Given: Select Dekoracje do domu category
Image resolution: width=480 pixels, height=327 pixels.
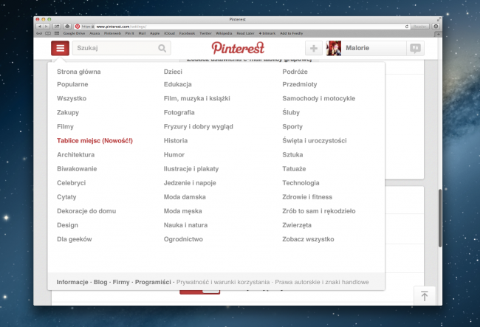Looking at the screenshot, I should tap(86, 211).
